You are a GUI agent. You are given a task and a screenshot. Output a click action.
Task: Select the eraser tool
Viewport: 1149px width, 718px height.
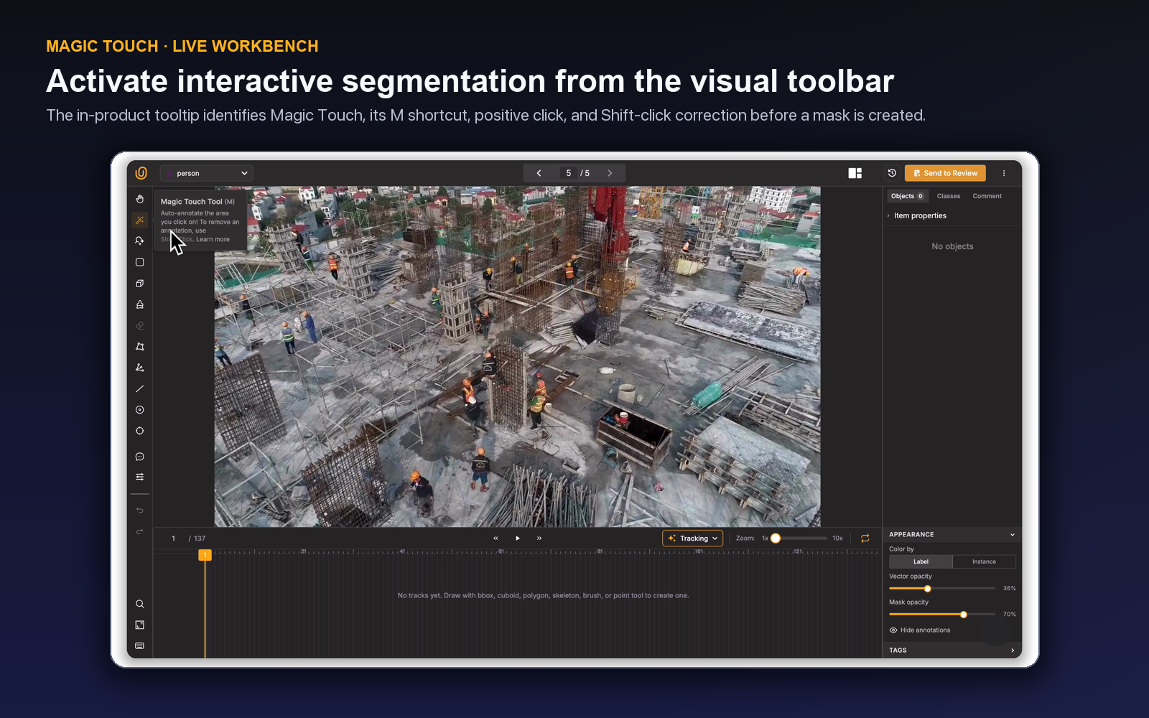(140, 325)
